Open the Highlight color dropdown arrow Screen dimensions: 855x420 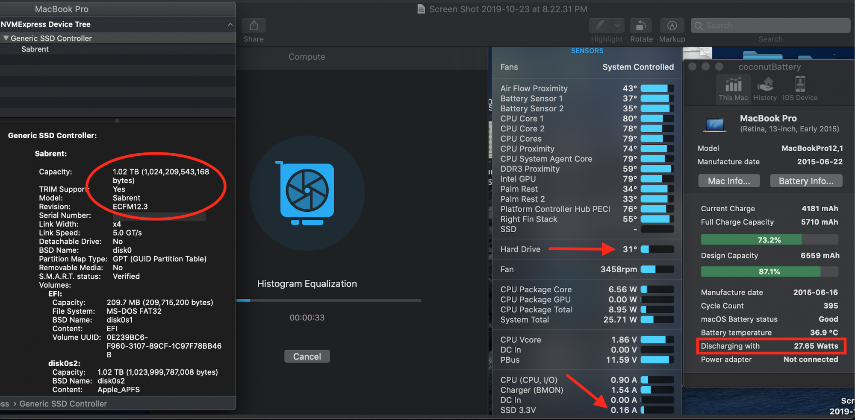coord(618,26)
